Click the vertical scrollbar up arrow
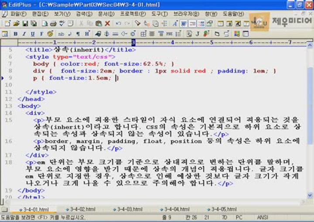The width and height of the screenshot is (314, 222). [x=310, y=45]
